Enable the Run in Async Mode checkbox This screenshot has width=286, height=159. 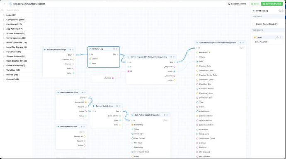click(254, 24)
